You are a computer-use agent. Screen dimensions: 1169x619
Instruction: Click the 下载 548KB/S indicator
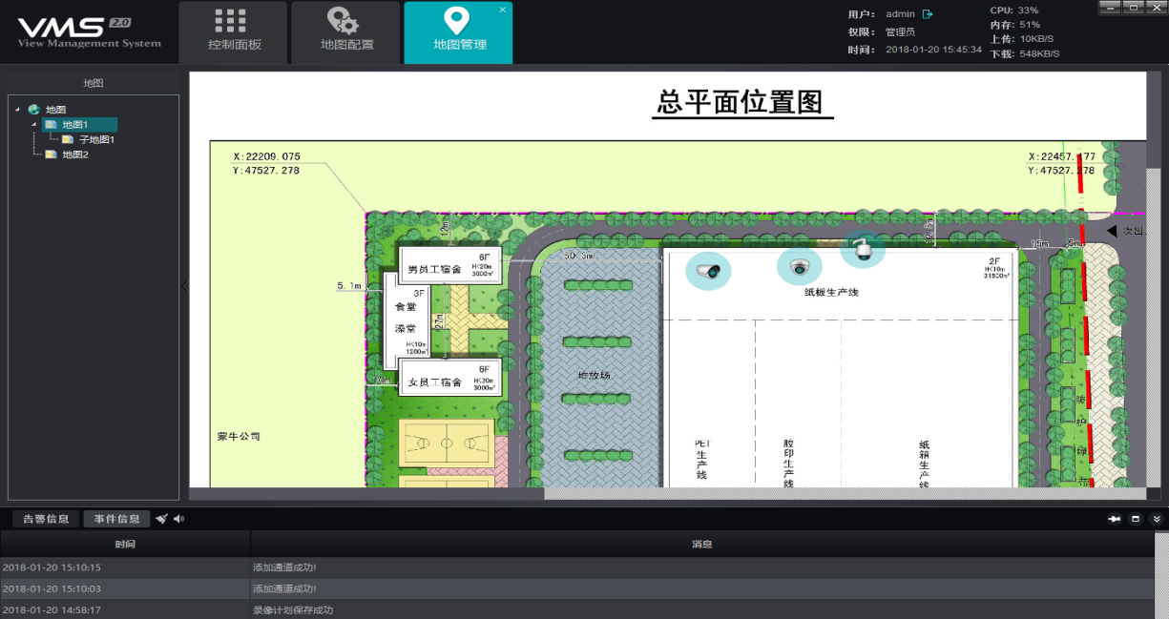pos(1025,53)
